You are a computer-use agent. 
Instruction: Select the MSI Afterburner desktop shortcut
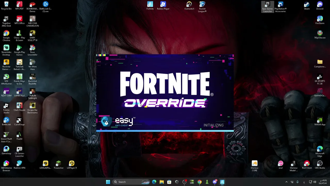click(x=6, y=79)
